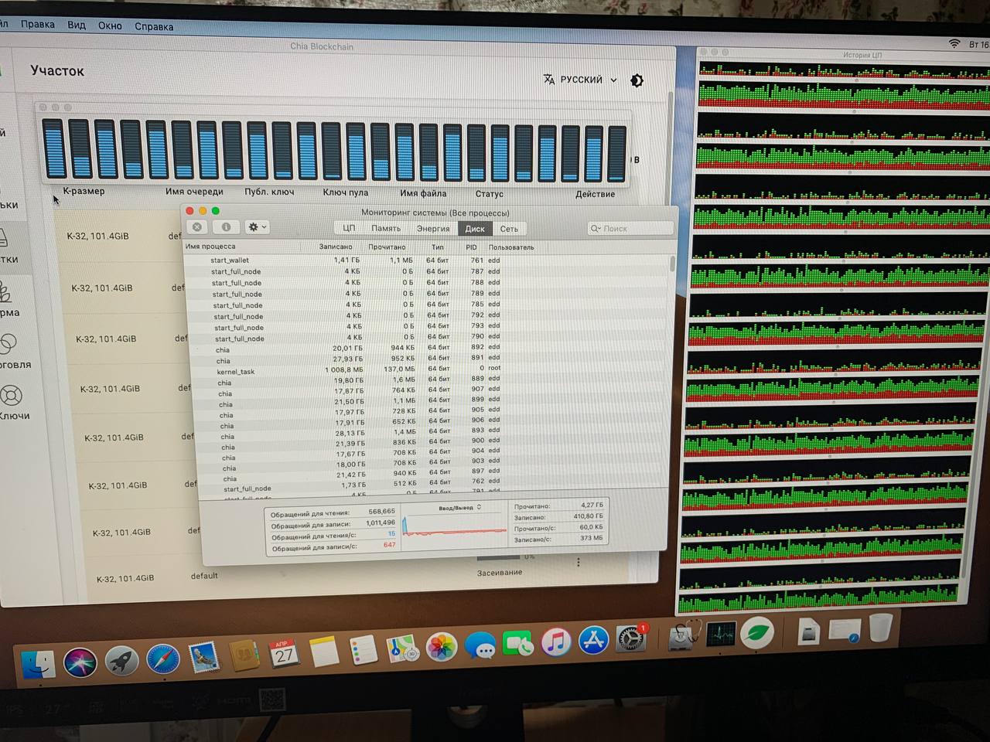
Task: Open the Ключи section icon in Chia sidebar
Action: (10, 396)
